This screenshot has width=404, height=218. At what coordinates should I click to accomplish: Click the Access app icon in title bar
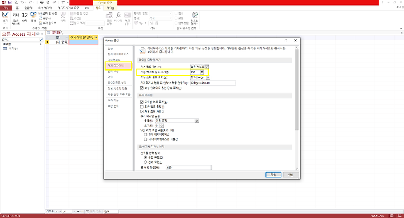[3, 2]
